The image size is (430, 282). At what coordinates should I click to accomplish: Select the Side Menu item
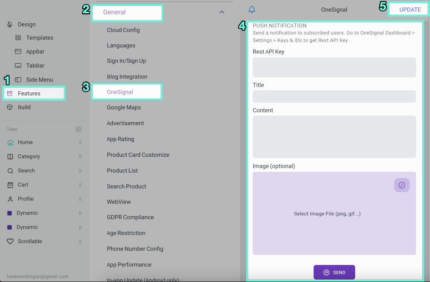point(40,80)
